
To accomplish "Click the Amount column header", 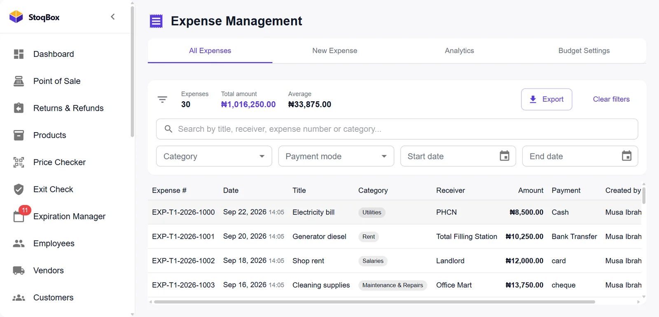I will [x=530, y=190].
